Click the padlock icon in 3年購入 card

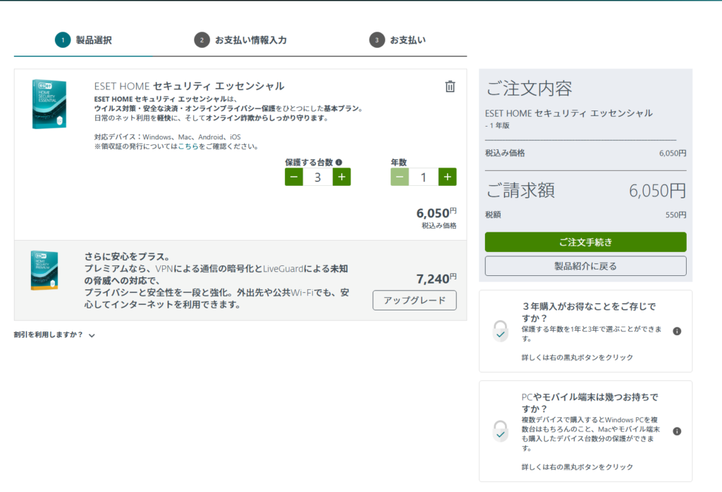pyautogui.click(x=500, y=331)
